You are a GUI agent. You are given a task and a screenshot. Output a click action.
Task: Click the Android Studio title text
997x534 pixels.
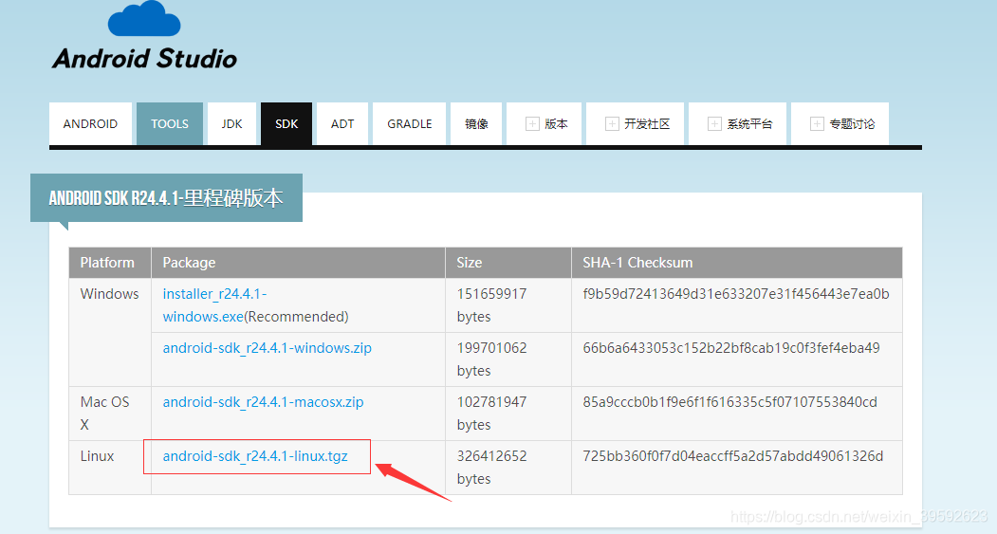coord(145,59)
